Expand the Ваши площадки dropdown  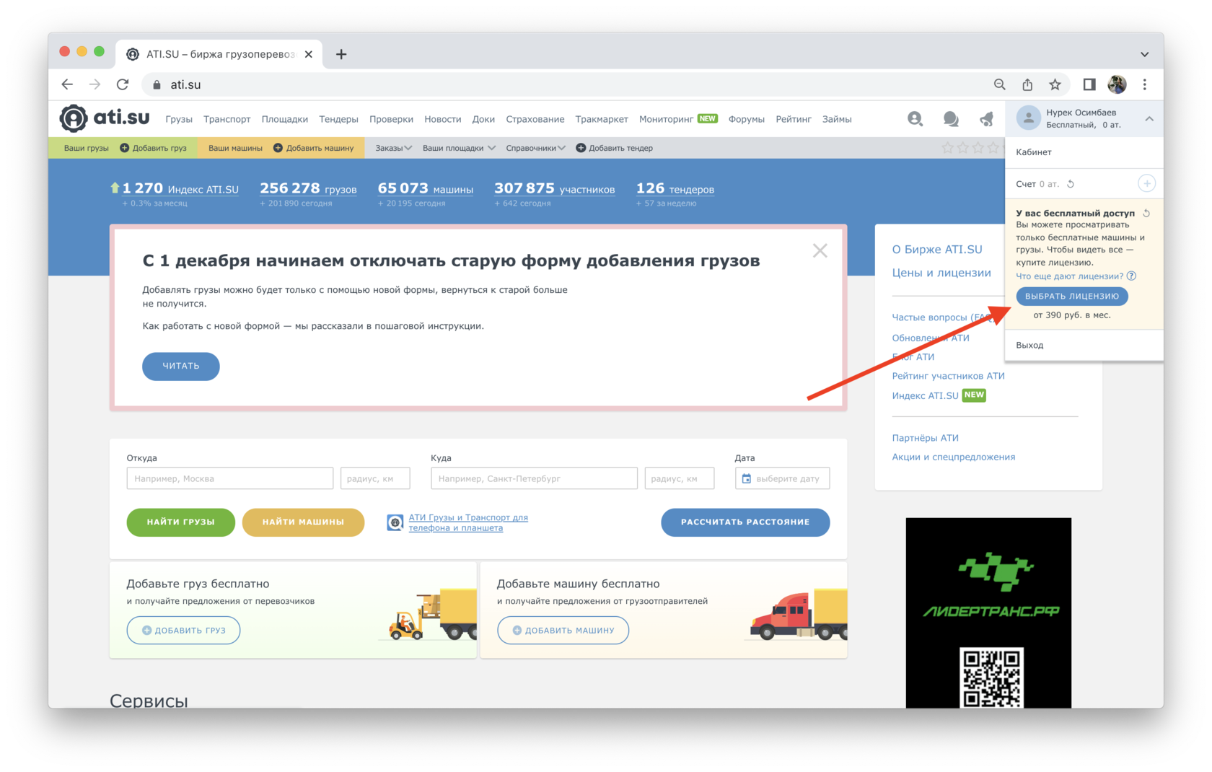(458, 148)
